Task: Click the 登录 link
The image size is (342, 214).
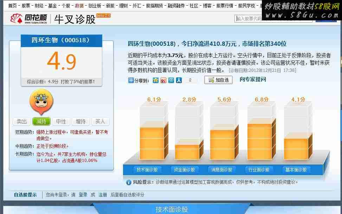Action: point(83,195)
